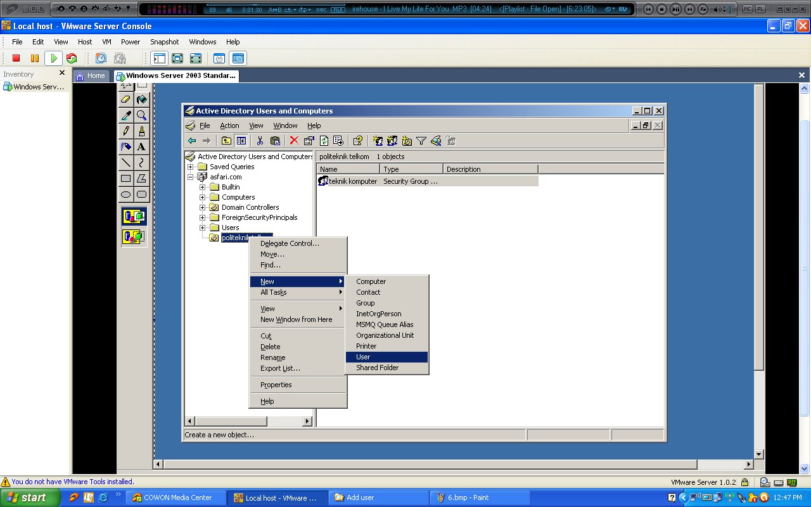Viewport: 811px width, 507px height.
Task: Select the Rounded Rectangle tool in Paint
Action: point(141,195)
